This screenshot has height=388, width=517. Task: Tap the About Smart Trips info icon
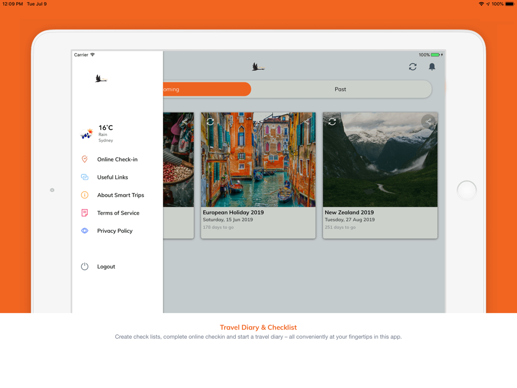coord(85,195)
